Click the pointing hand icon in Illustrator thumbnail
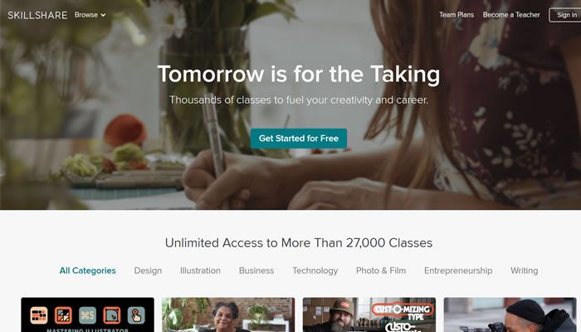The width and height of the screenshot is (581, 332). coord(136,315)
